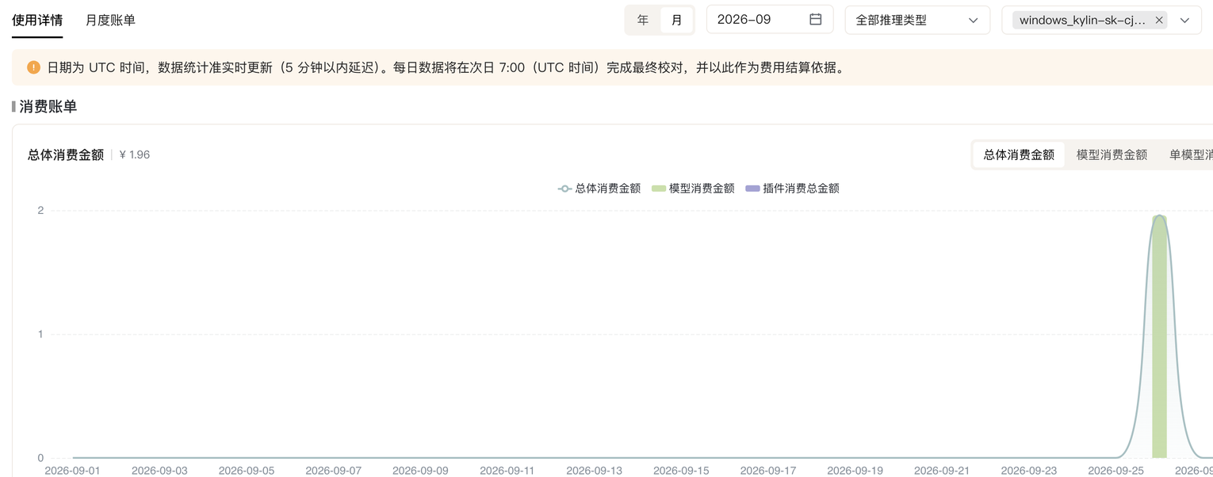Click the 2026-09-15 axis label
The height and width of the screenshot is (477, 1213).
pos(682,470)
